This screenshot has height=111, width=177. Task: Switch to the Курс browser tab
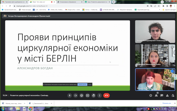pyautogui.click(x=97, y=2)
